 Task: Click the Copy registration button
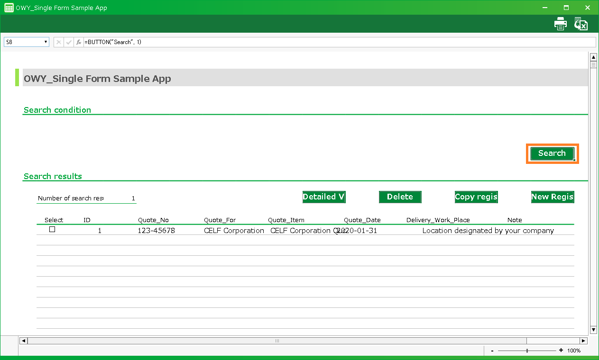point(476,197)
